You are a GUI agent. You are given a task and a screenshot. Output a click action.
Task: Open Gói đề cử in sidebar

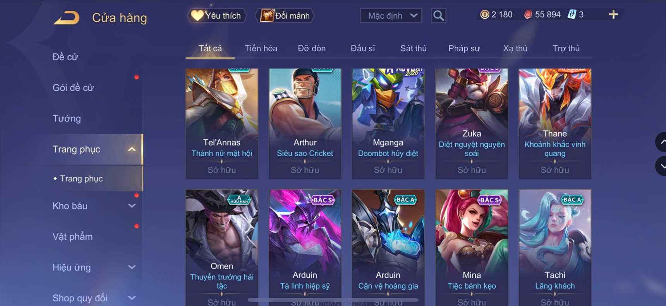[x=73, y=87]
